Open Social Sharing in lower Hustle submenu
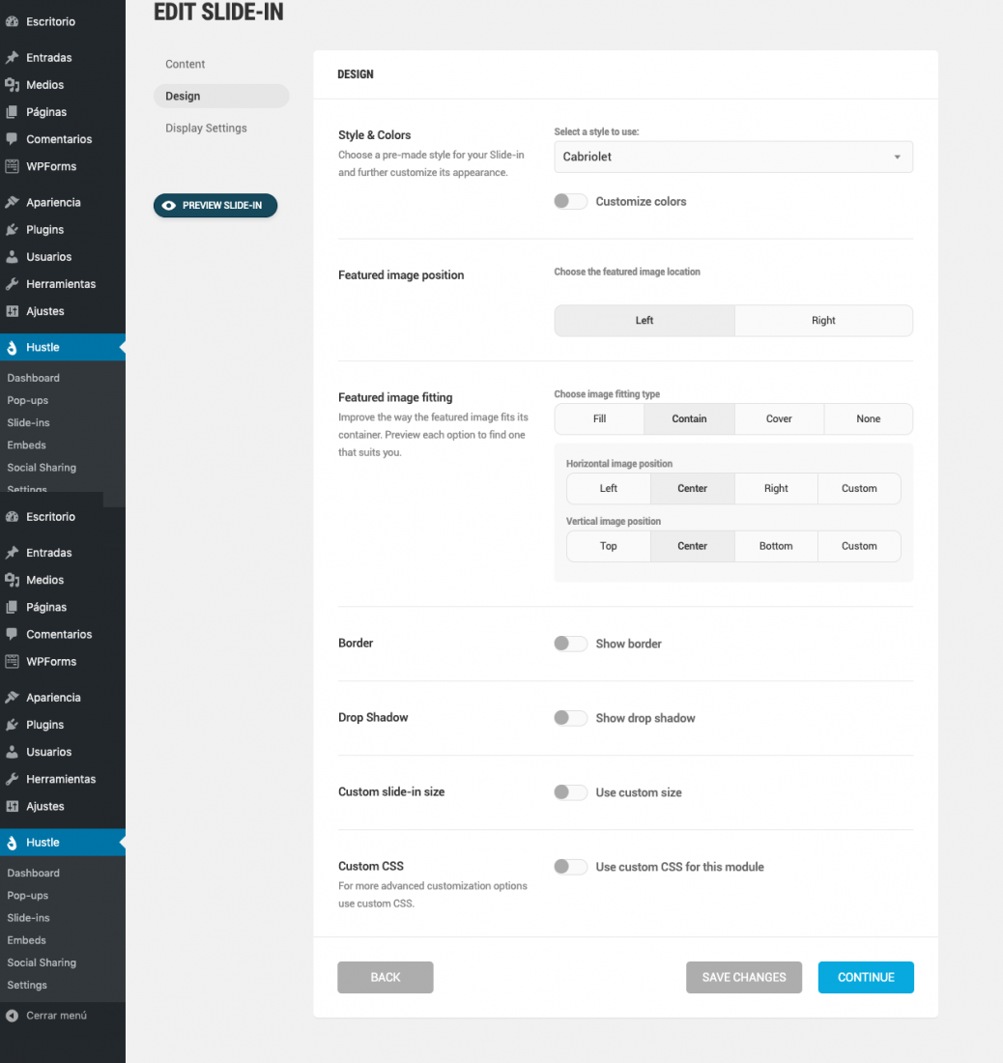This screenshot has width=1003, height=1063. pyautogui.click(x=42, y=962)
